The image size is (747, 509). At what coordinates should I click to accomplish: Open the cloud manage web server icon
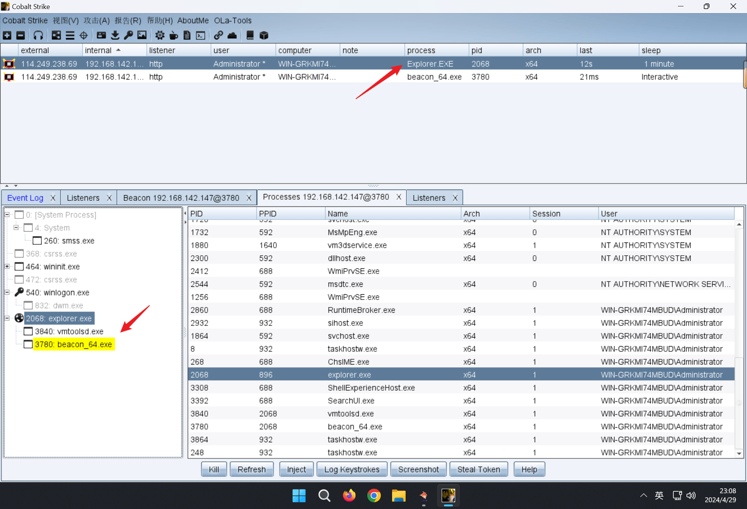[x=232, y=35]
